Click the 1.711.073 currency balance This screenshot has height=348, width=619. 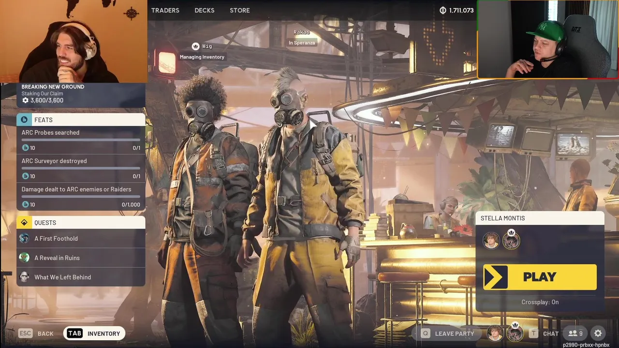pos(461,10)
